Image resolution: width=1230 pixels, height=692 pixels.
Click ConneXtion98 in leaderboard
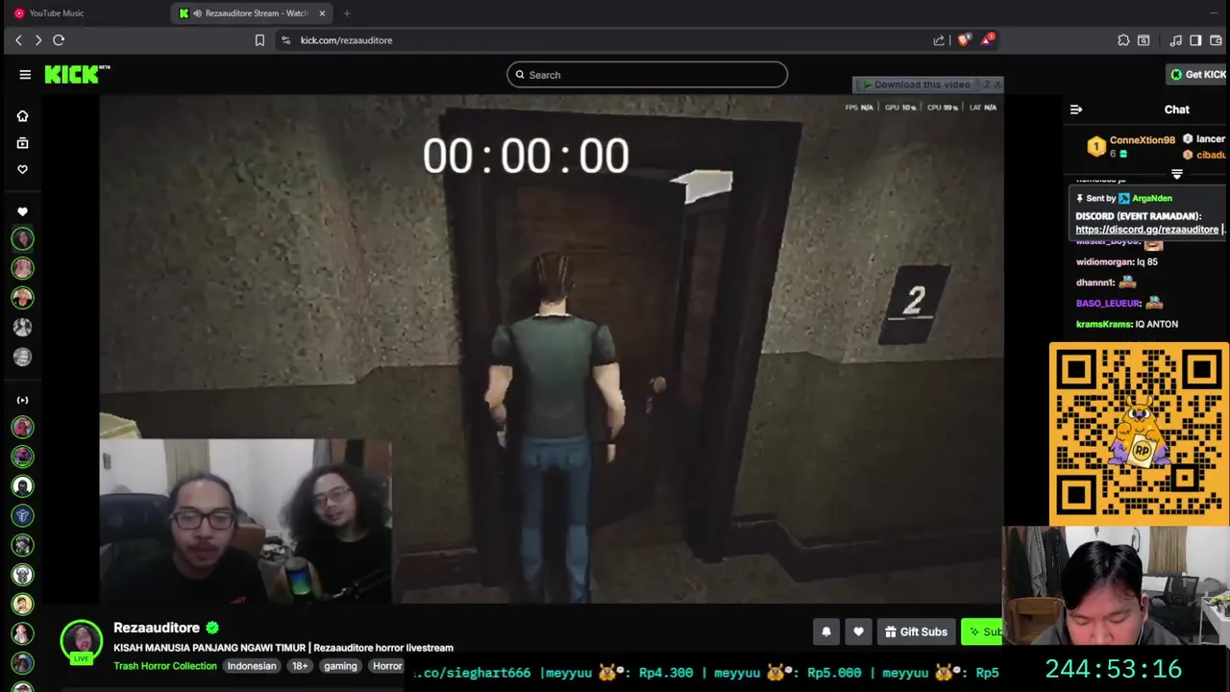(x=1142, y=140)
